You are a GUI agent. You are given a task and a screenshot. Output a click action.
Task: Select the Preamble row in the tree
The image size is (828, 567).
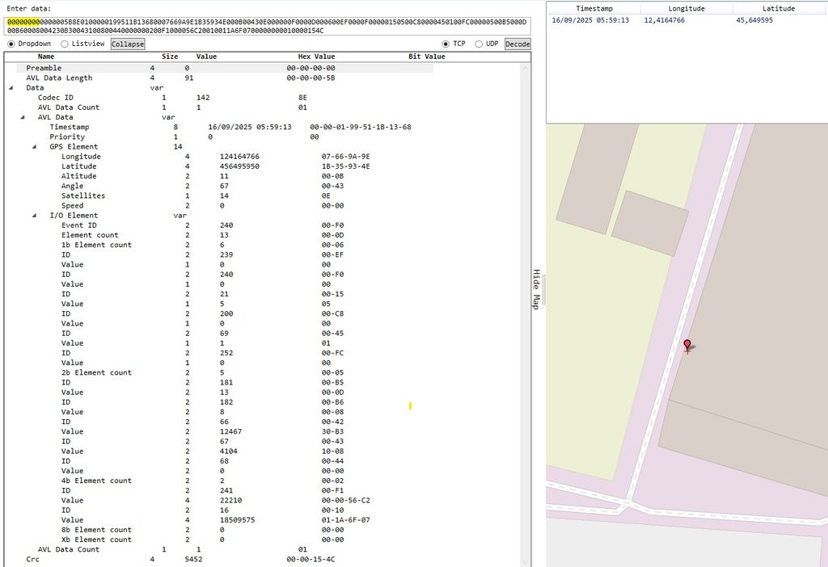(44, 69)
